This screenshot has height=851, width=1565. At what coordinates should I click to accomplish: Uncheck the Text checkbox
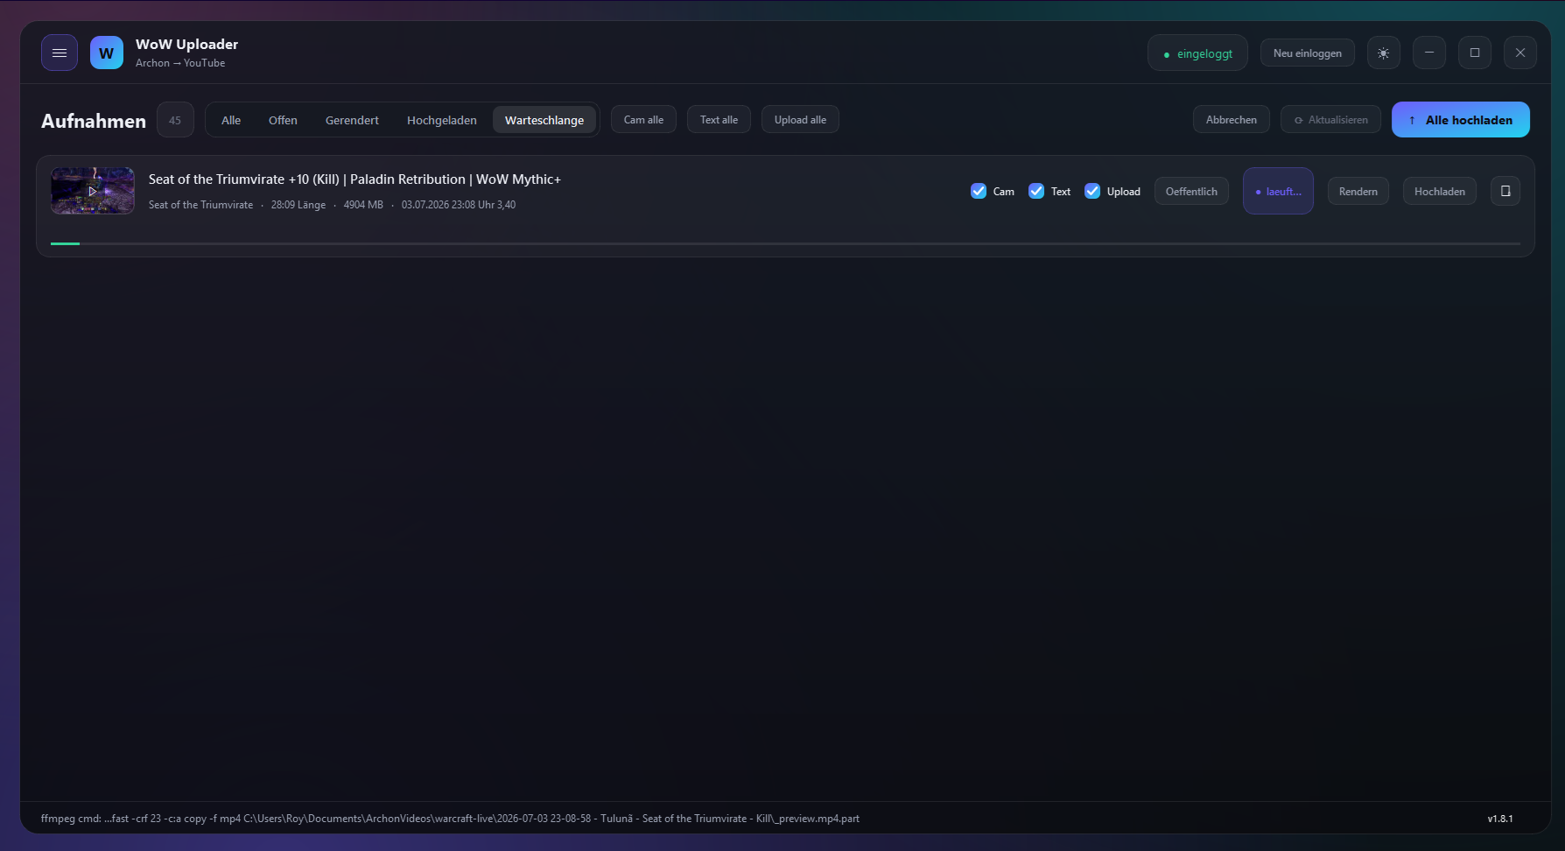click(x=1036, y=191)
